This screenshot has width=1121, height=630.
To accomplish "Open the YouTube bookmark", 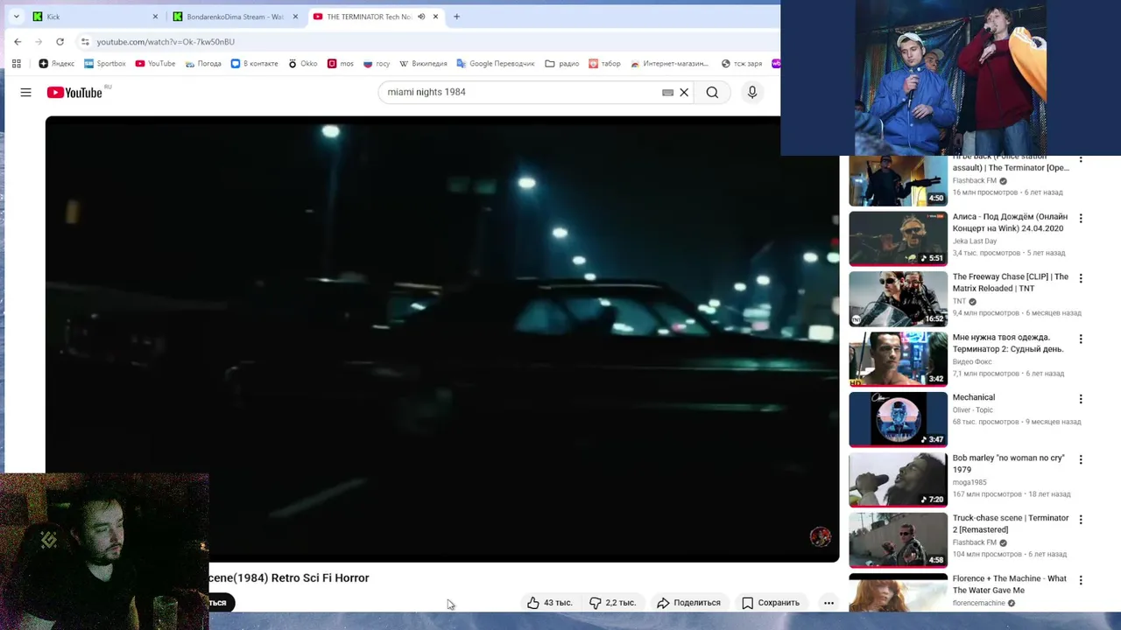I will coord(156,63).
